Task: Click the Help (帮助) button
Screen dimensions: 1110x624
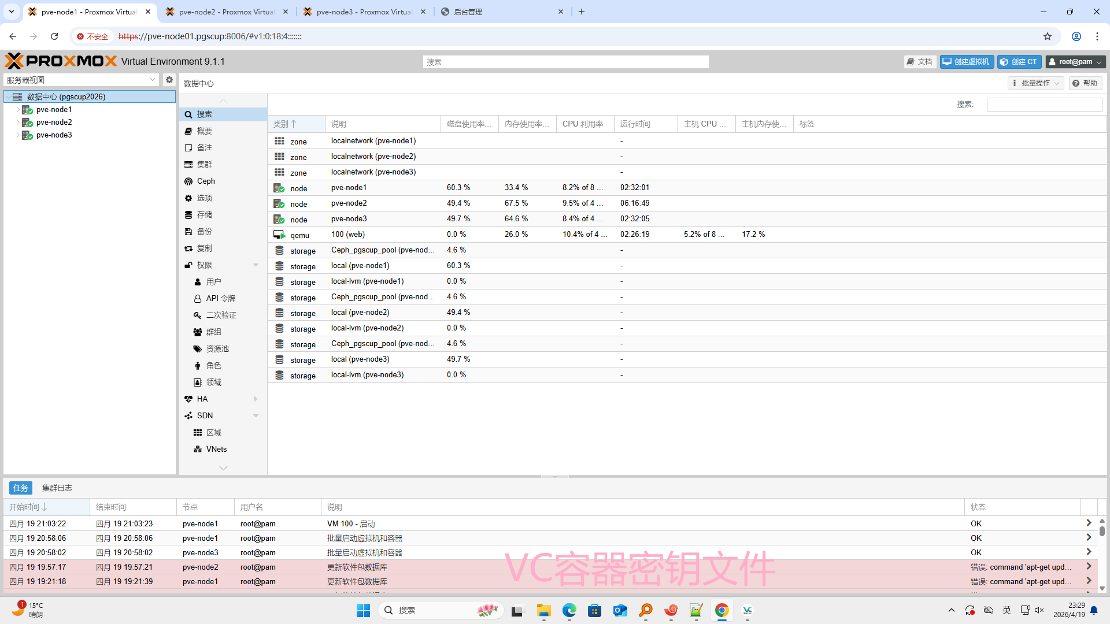Action: [1085, 83]
